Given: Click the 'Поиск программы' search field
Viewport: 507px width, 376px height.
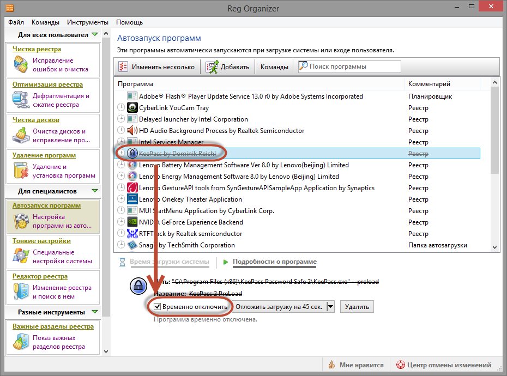Looking at the screenshot, I should pyautogui.click(x=353, y=67).
